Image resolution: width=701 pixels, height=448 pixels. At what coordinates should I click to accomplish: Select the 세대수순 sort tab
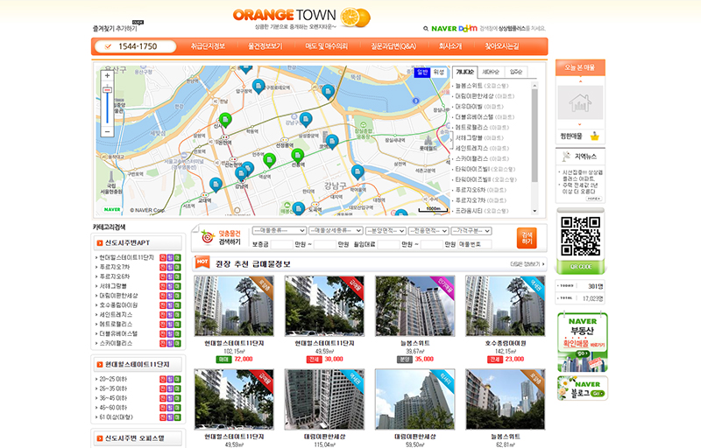[491, 72]
